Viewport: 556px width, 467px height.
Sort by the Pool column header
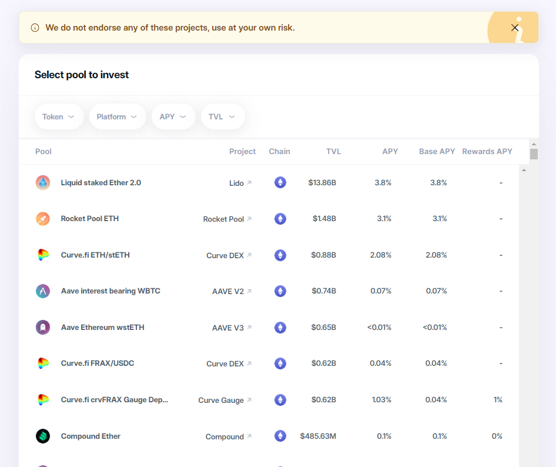click(x=43, y=152)
